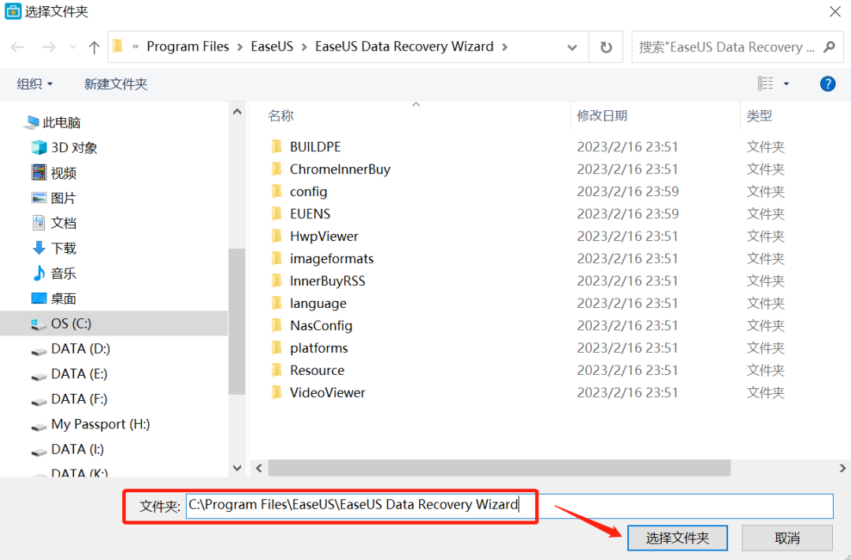851x560 pixels.
Task: Click the sidebar vertical scrollbar thumb
Action: pos(237,322)
